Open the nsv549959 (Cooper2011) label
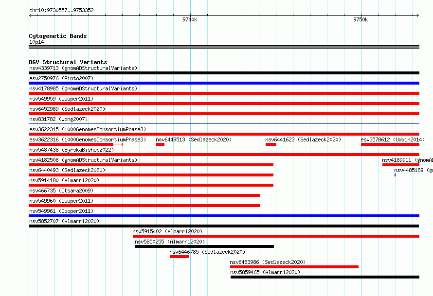The height and width of the screenshot is (296, 433). [61, 99]
